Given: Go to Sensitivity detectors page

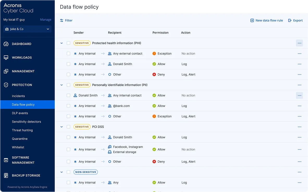Looking at the screenshot, I should pyautogui.click(x=26, y=122).
